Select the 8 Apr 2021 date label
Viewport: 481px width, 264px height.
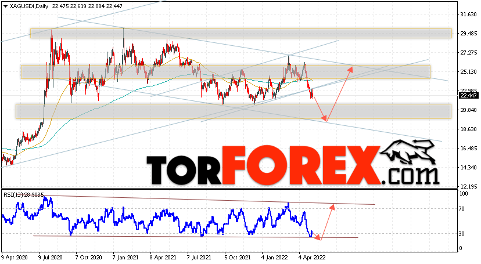coord(163,257)
